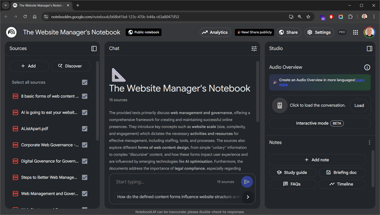
Task: Click Studio notes vertical scrollbar
Action: tap(373, 169)
